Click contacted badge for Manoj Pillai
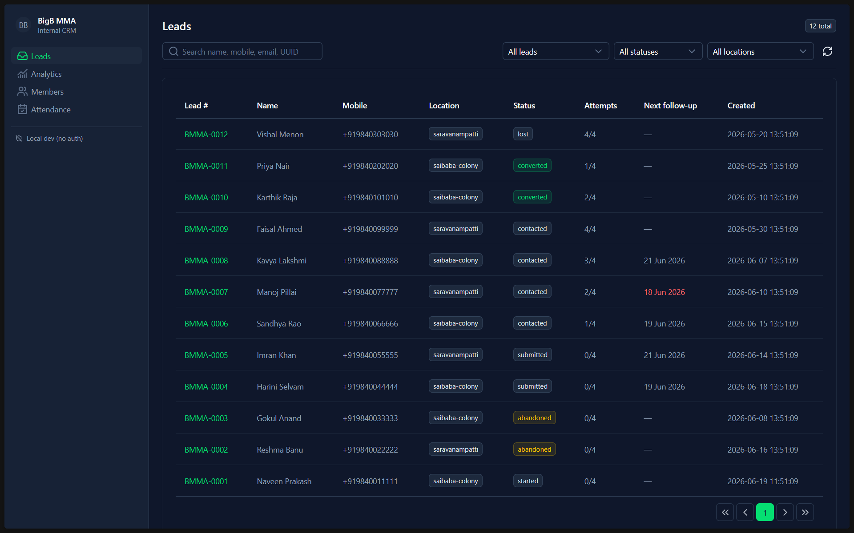Image resolution: width=854 pixels, height=533 pixels. pos(532,292)
